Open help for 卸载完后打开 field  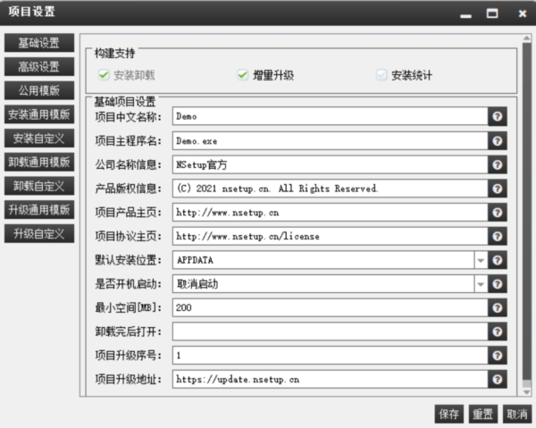click(x=498, y=331)
